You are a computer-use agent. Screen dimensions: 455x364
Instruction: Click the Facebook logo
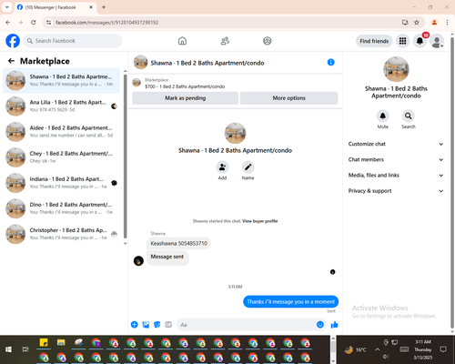coord(13,41)
